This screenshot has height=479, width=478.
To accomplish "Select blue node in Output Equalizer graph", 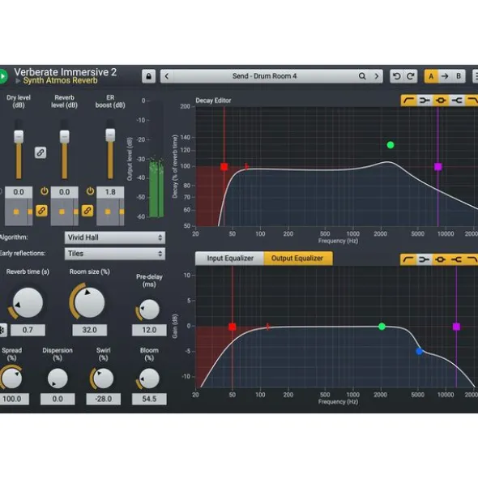I will pos(420,351).
